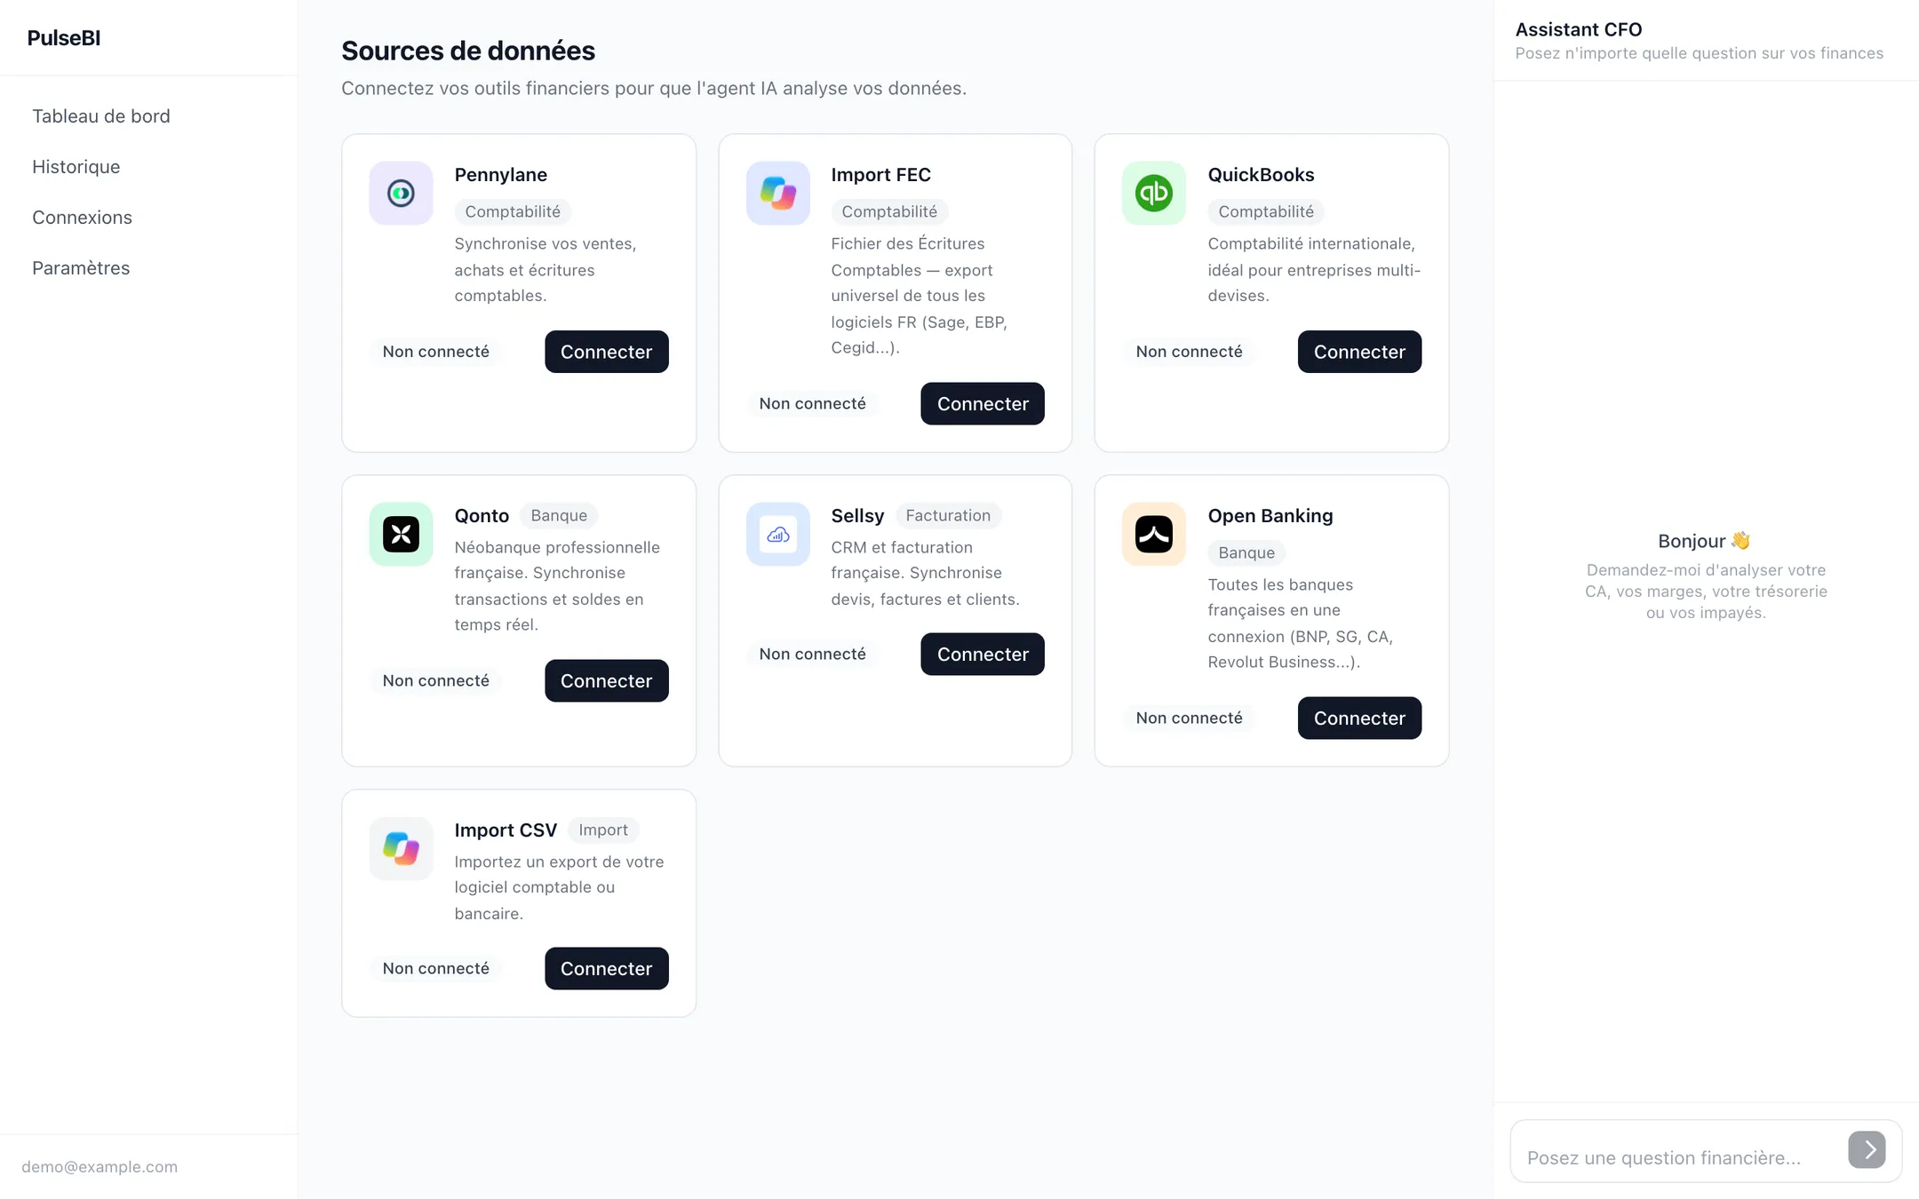This screenshot has width=1919, height=1199.
Task: Click the Sellsy cloud icon
Action: click(x=777, y=534)
